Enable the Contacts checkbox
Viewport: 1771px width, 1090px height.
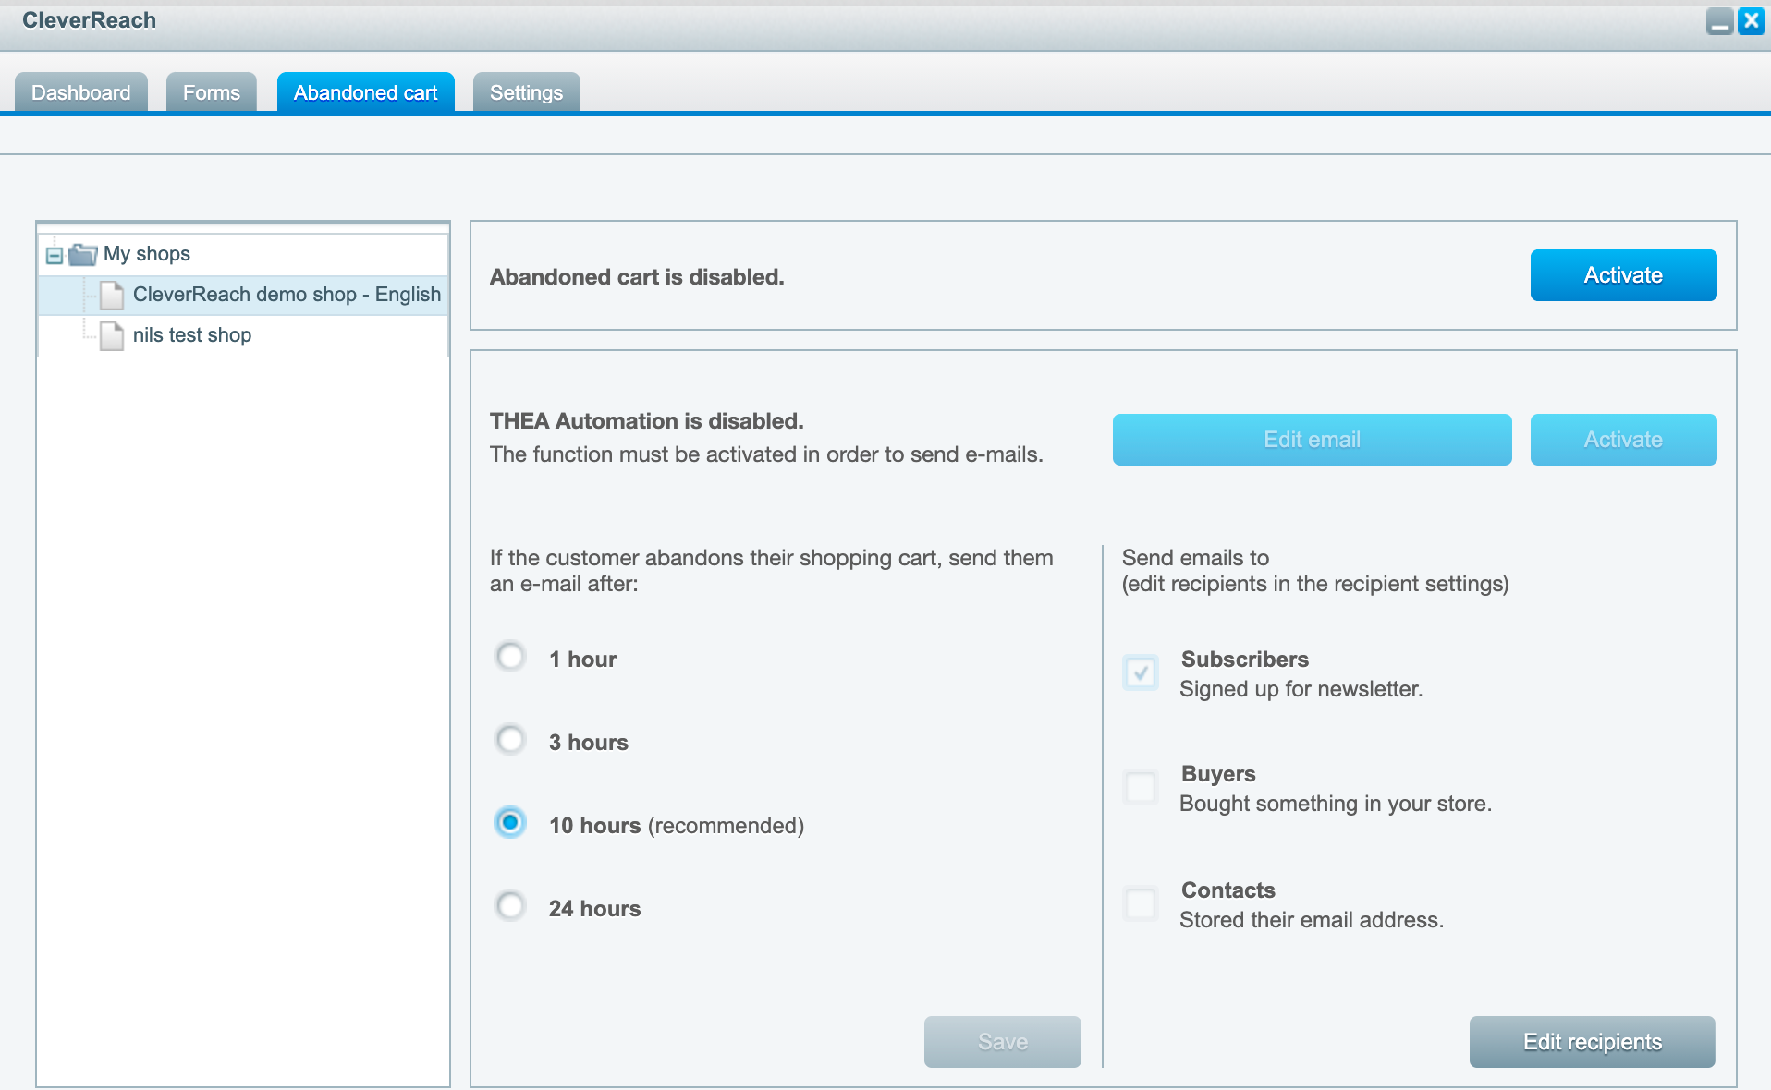(1141, 903)
